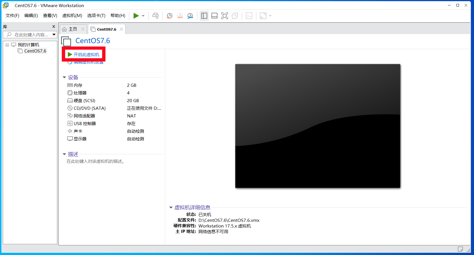Collapse the 我的计算机 tree node

pyautogui.click(x=7, y=45)
